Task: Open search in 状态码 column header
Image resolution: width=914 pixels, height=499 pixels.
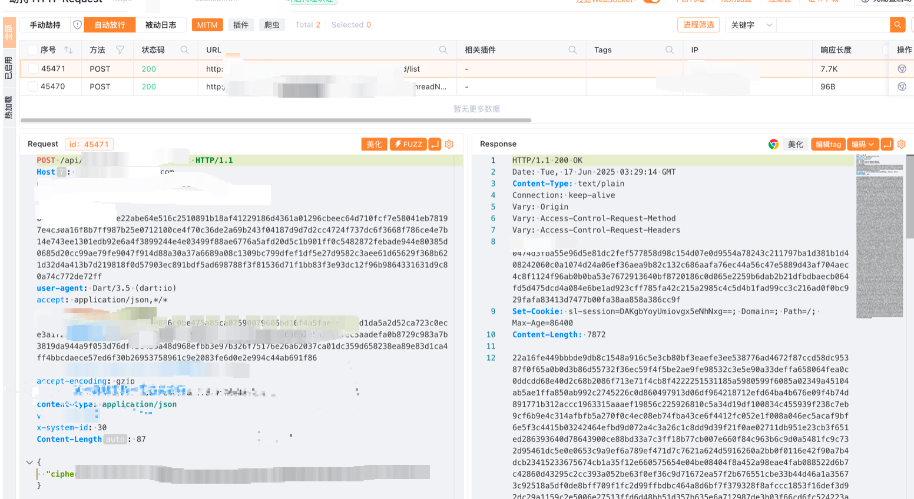Action: coord(184,50)
